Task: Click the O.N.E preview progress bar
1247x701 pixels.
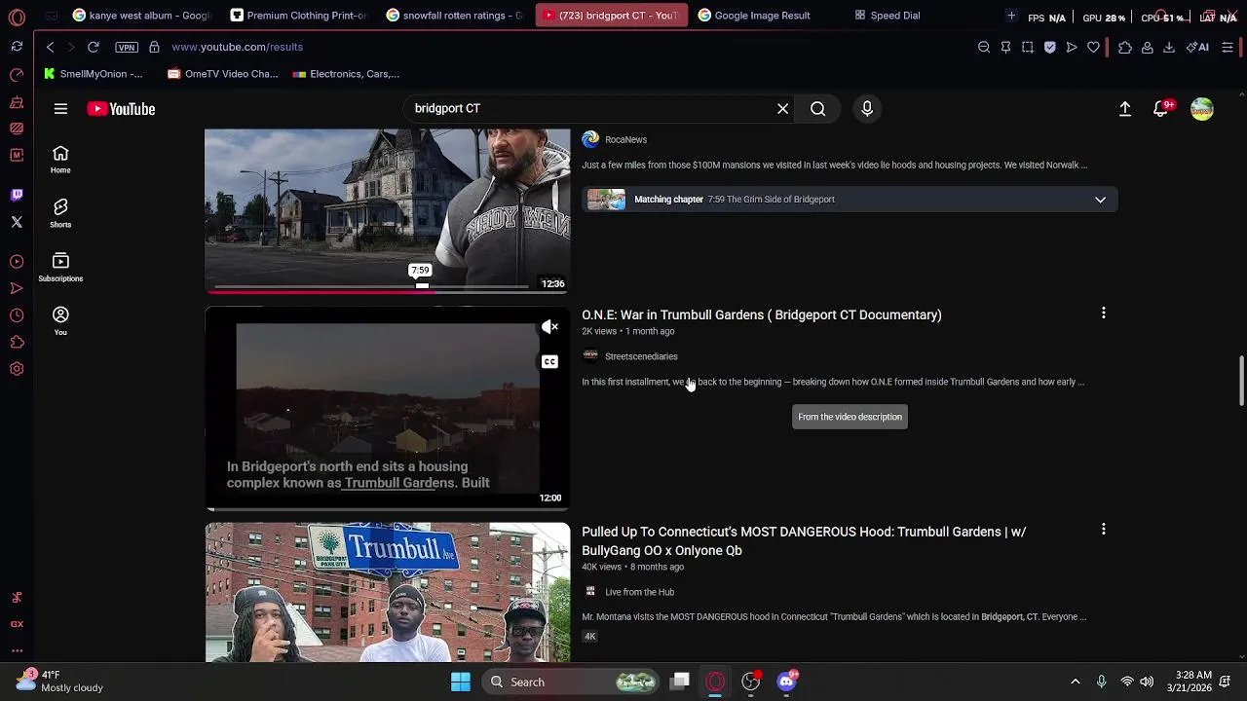Action: (x=388, y=508)
